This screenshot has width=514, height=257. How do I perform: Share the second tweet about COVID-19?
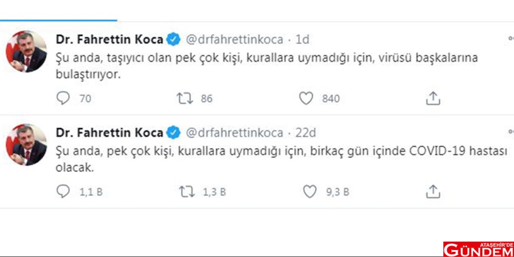tap(433, 192)
